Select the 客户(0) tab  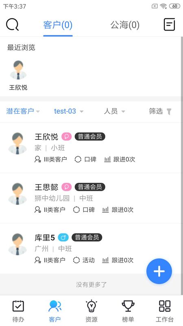(x=58, y=25)
